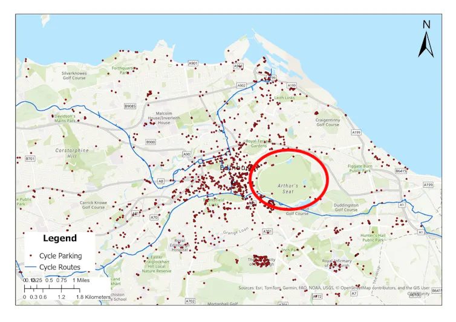Select the A901 road shield

click(x=193, y=63)
